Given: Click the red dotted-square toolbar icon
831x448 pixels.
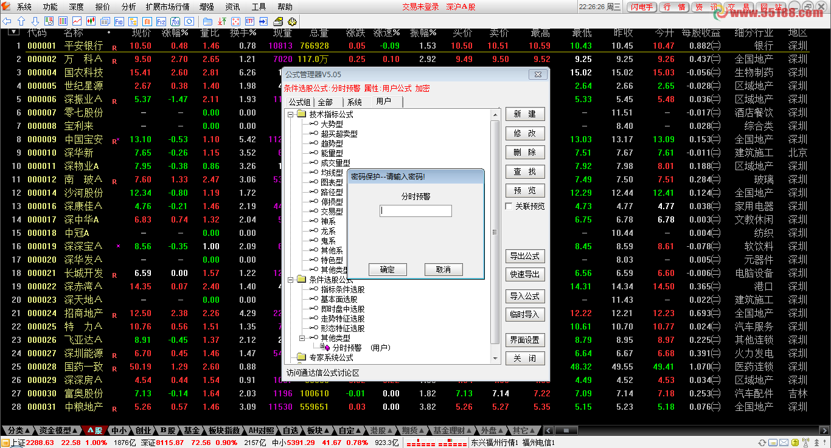Looking at the screenshot, I should click(235, 21).
